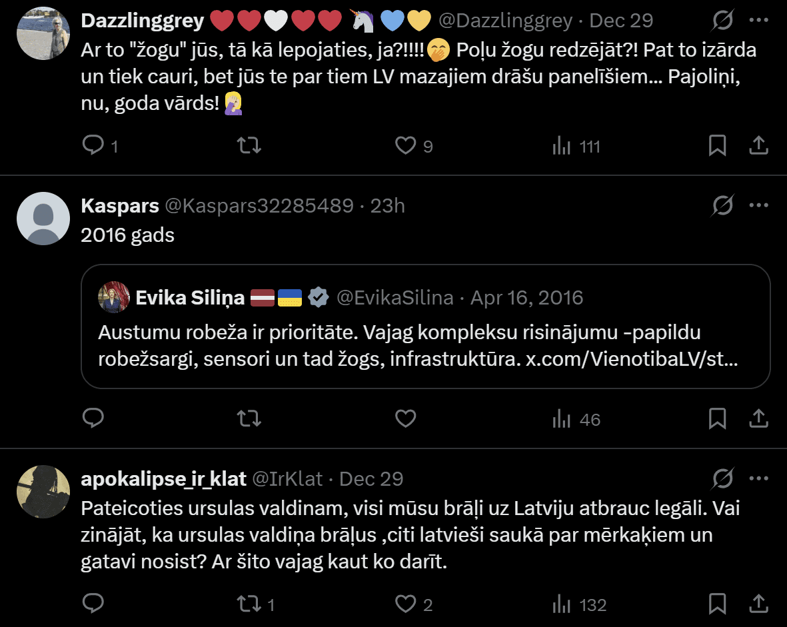787x627 pixels.
Task: Open more options on apokalipse_ir_klat post
Action: (x=758, y=478)
